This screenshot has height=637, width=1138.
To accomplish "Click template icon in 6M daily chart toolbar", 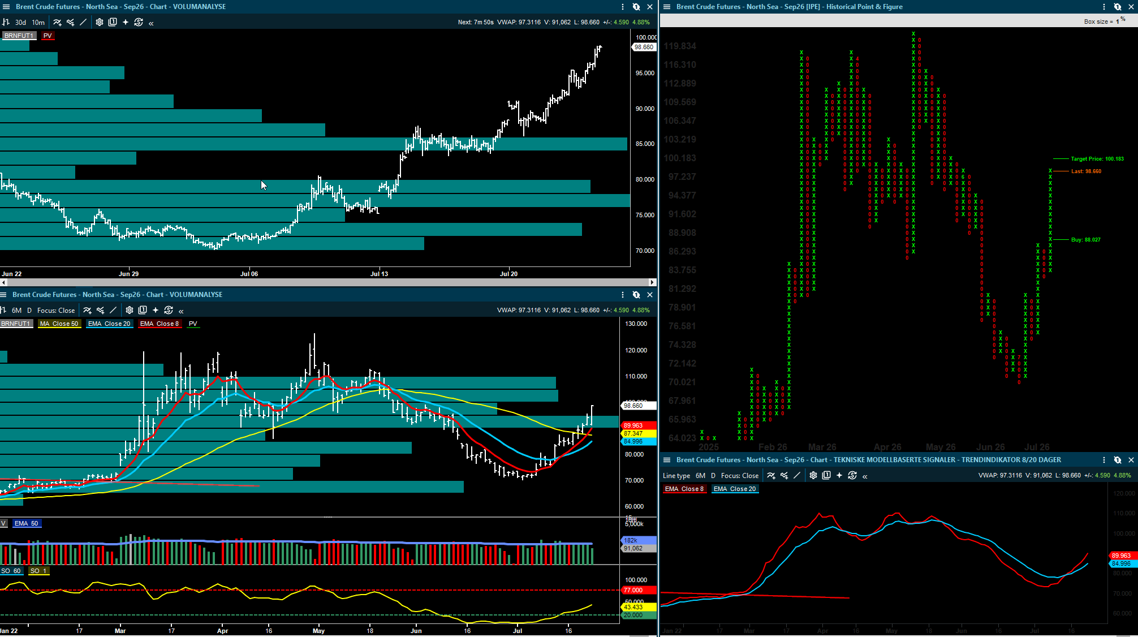I will 143,310.
